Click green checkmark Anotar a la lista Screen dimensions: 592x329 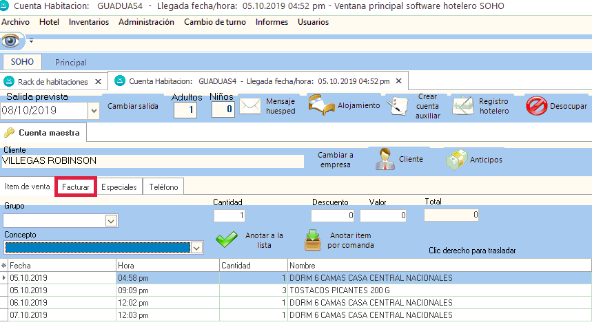[226, 240]
